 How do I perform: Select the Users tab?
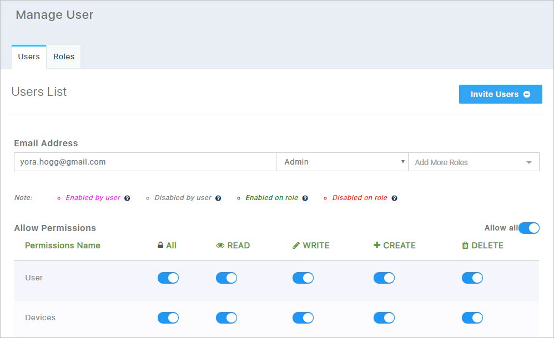[x=29, y=57]
